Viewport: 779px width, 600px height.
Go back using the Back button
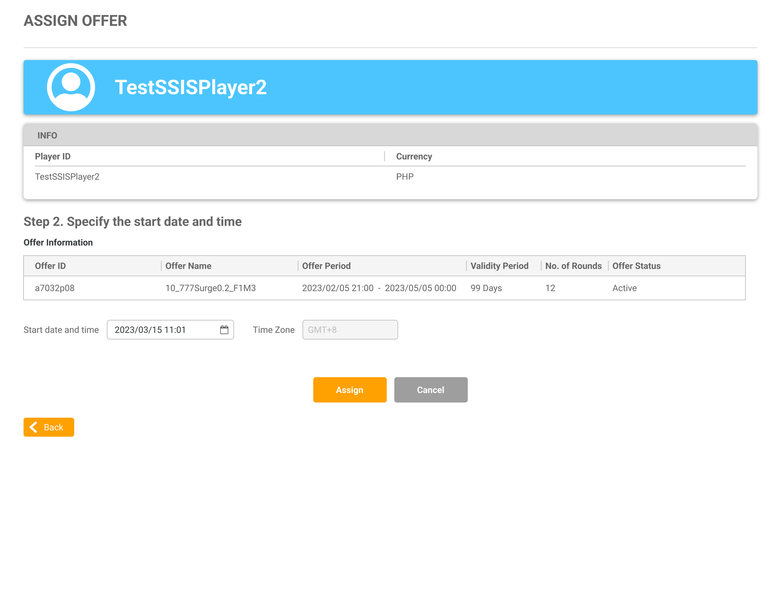(x=49, y=427)
